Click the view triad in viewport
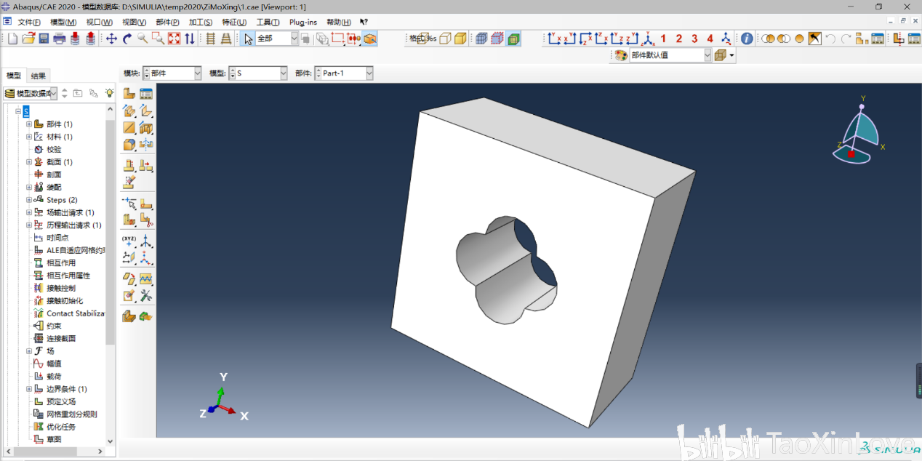Image resolution: width=922 pixels, height=461 pixels. (x=224, y=398)
